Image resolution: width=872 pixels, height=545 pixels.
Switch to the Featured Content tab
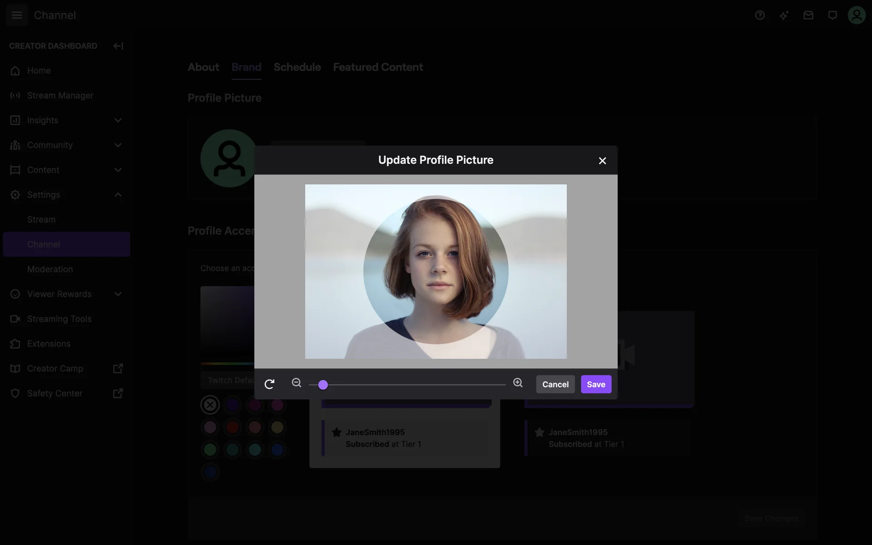click(378, 67)
